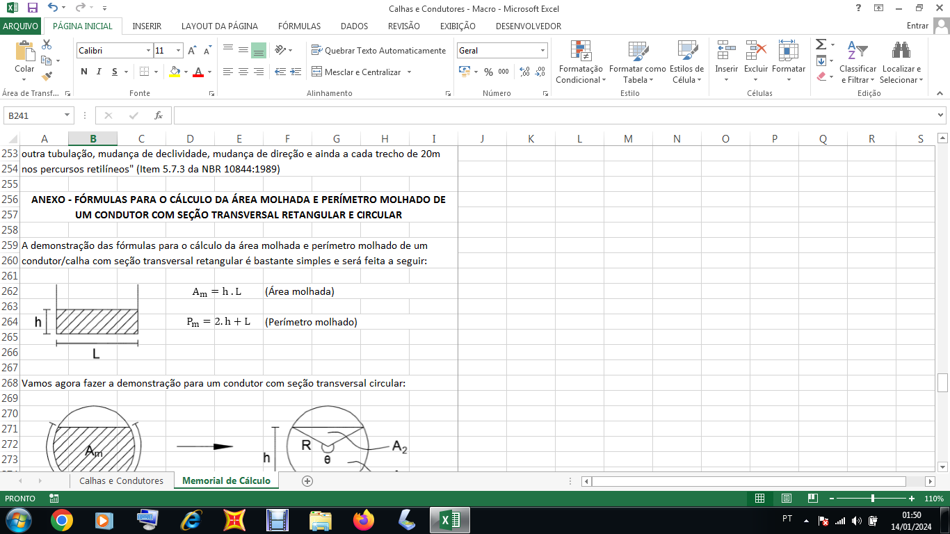Add a new sheet with plus icon

click(307, 480)
